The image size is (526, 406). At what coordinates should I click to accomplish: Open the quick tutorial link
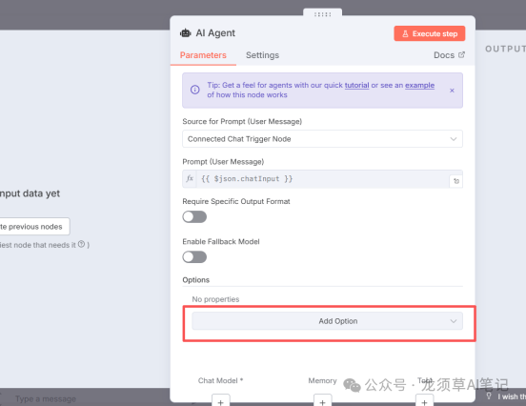(x=356, y=85)
